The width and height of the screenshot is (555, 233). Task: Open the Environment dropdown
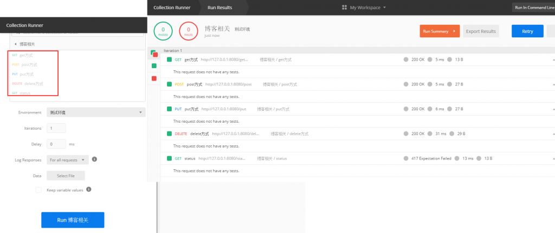pyautogui.click(x=96, y=112)
